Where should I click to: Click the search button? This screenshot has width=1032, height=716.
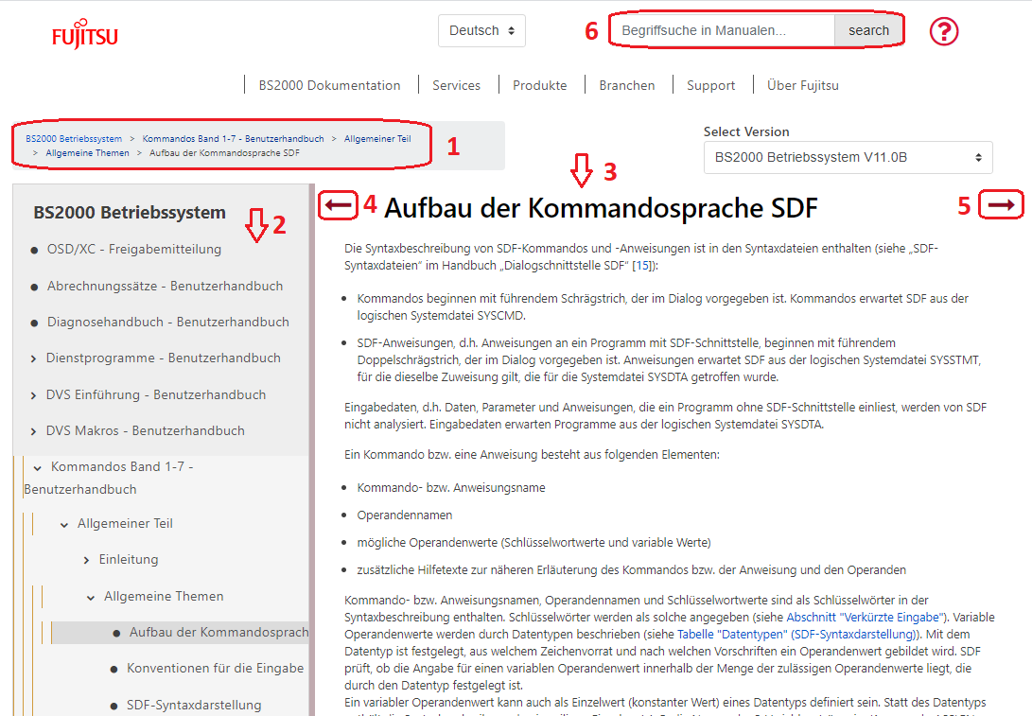867,30
